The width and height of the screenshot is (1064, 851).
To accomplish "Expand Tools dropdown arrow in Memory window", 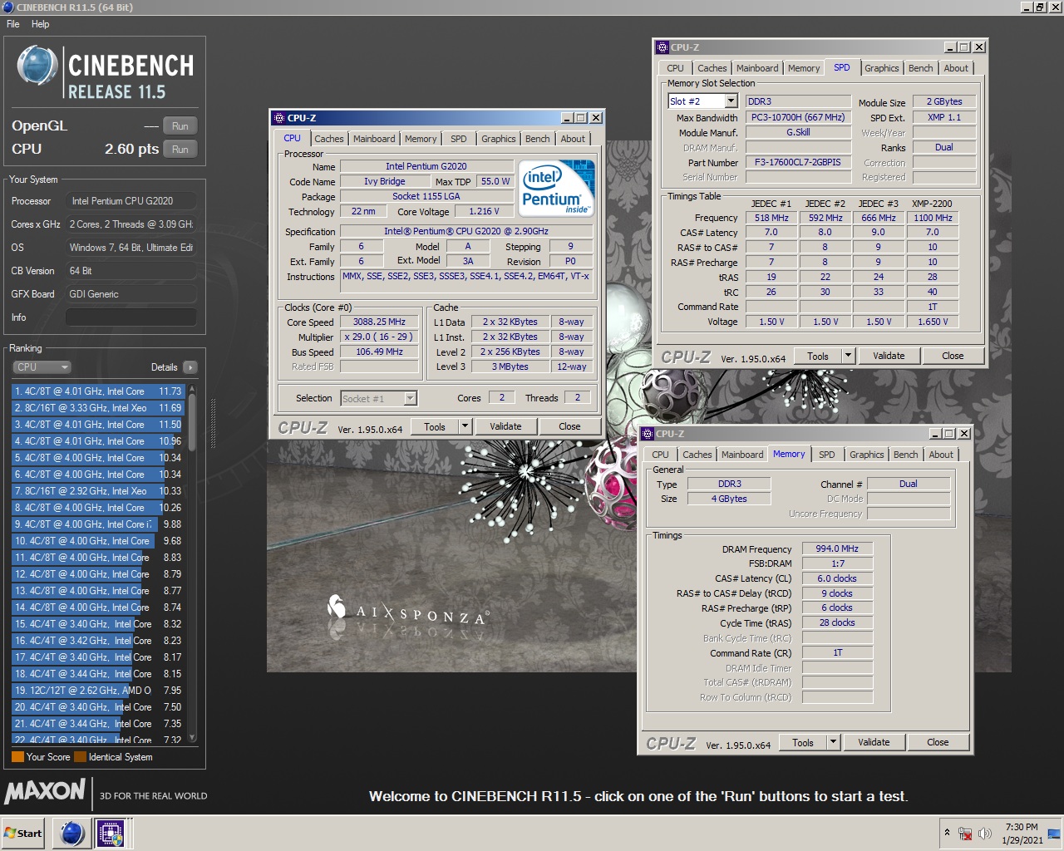I will (833, 743).
